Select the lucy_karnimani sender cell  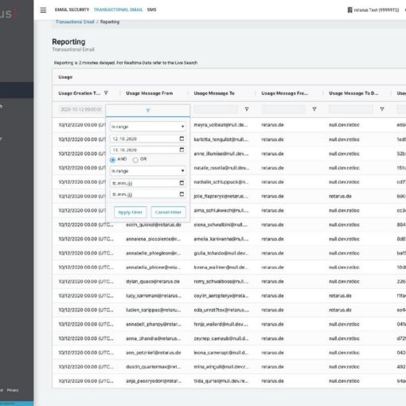[154, 295]
